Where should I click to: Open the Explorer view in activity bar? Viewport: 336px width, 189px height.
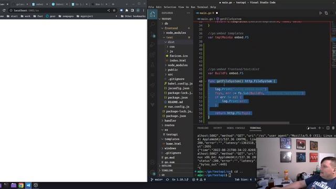152,14
